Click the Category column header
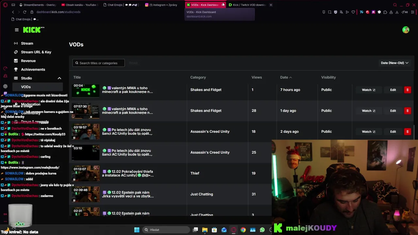The width and height of the screenshot is (418, 235). pyautogui.click(x=198, y=77)
